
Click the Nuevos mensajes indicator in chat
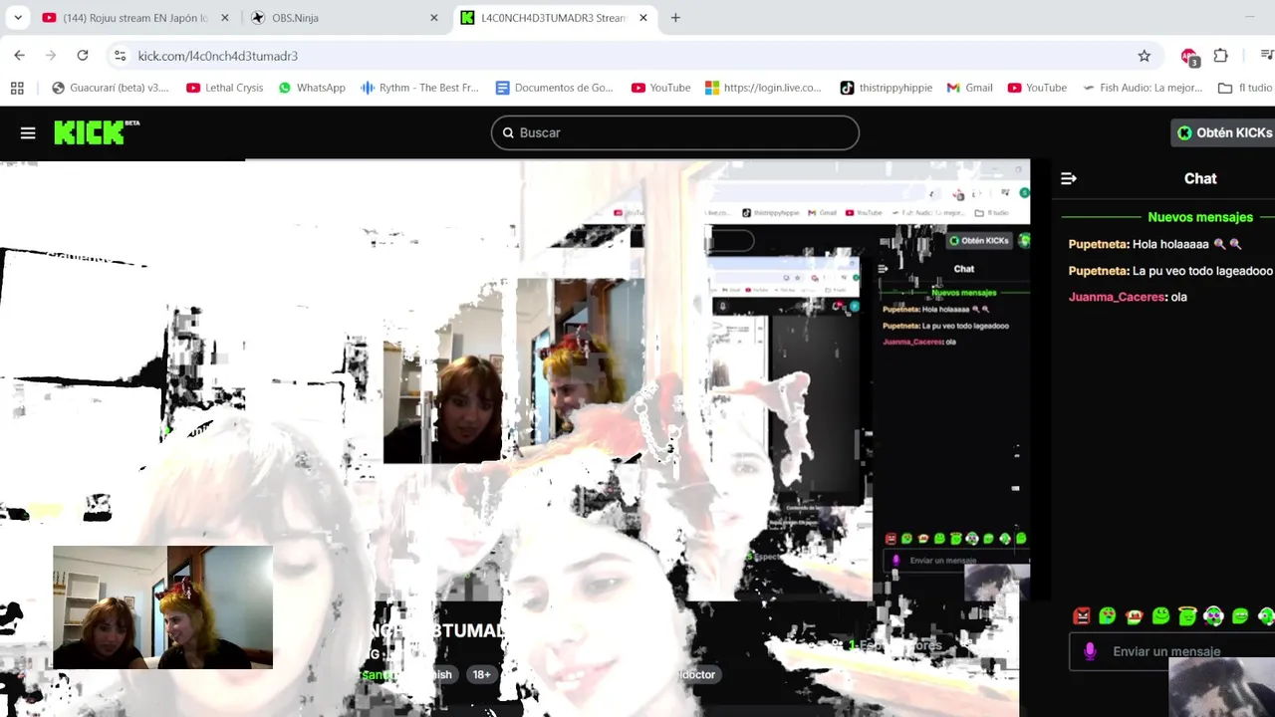point(1200,217)
